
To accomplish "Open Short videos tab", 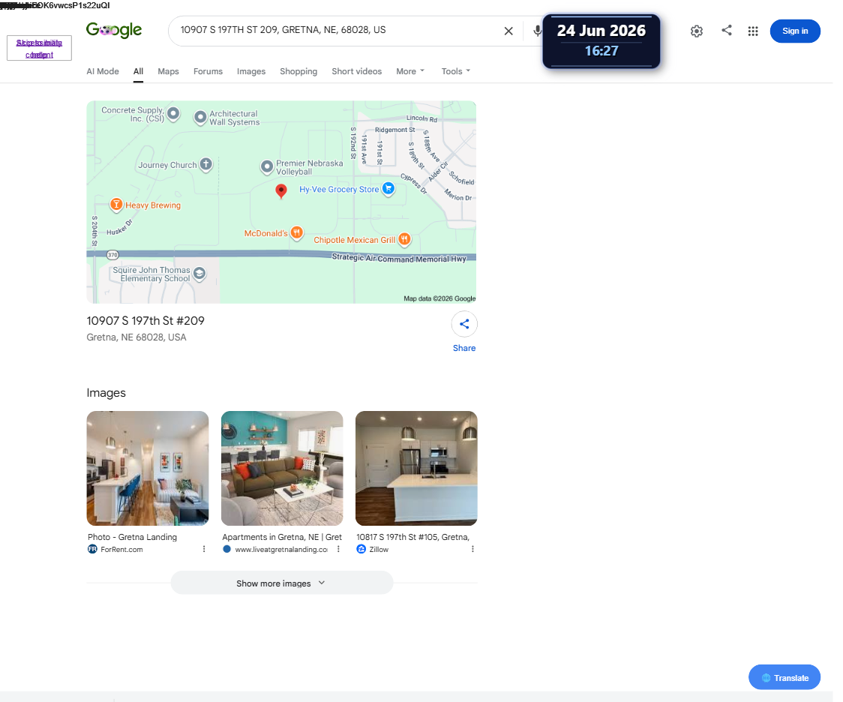I will 356,71.
